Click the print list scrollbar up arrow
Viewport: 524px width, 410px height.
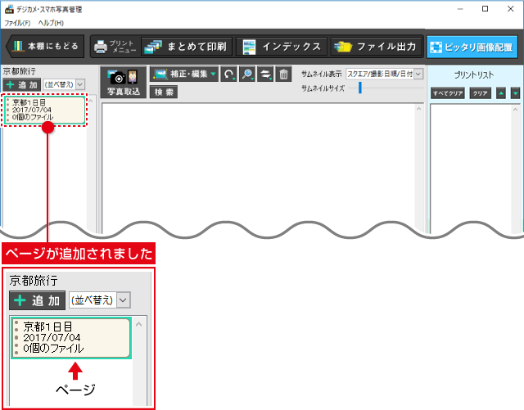[515, 110]
